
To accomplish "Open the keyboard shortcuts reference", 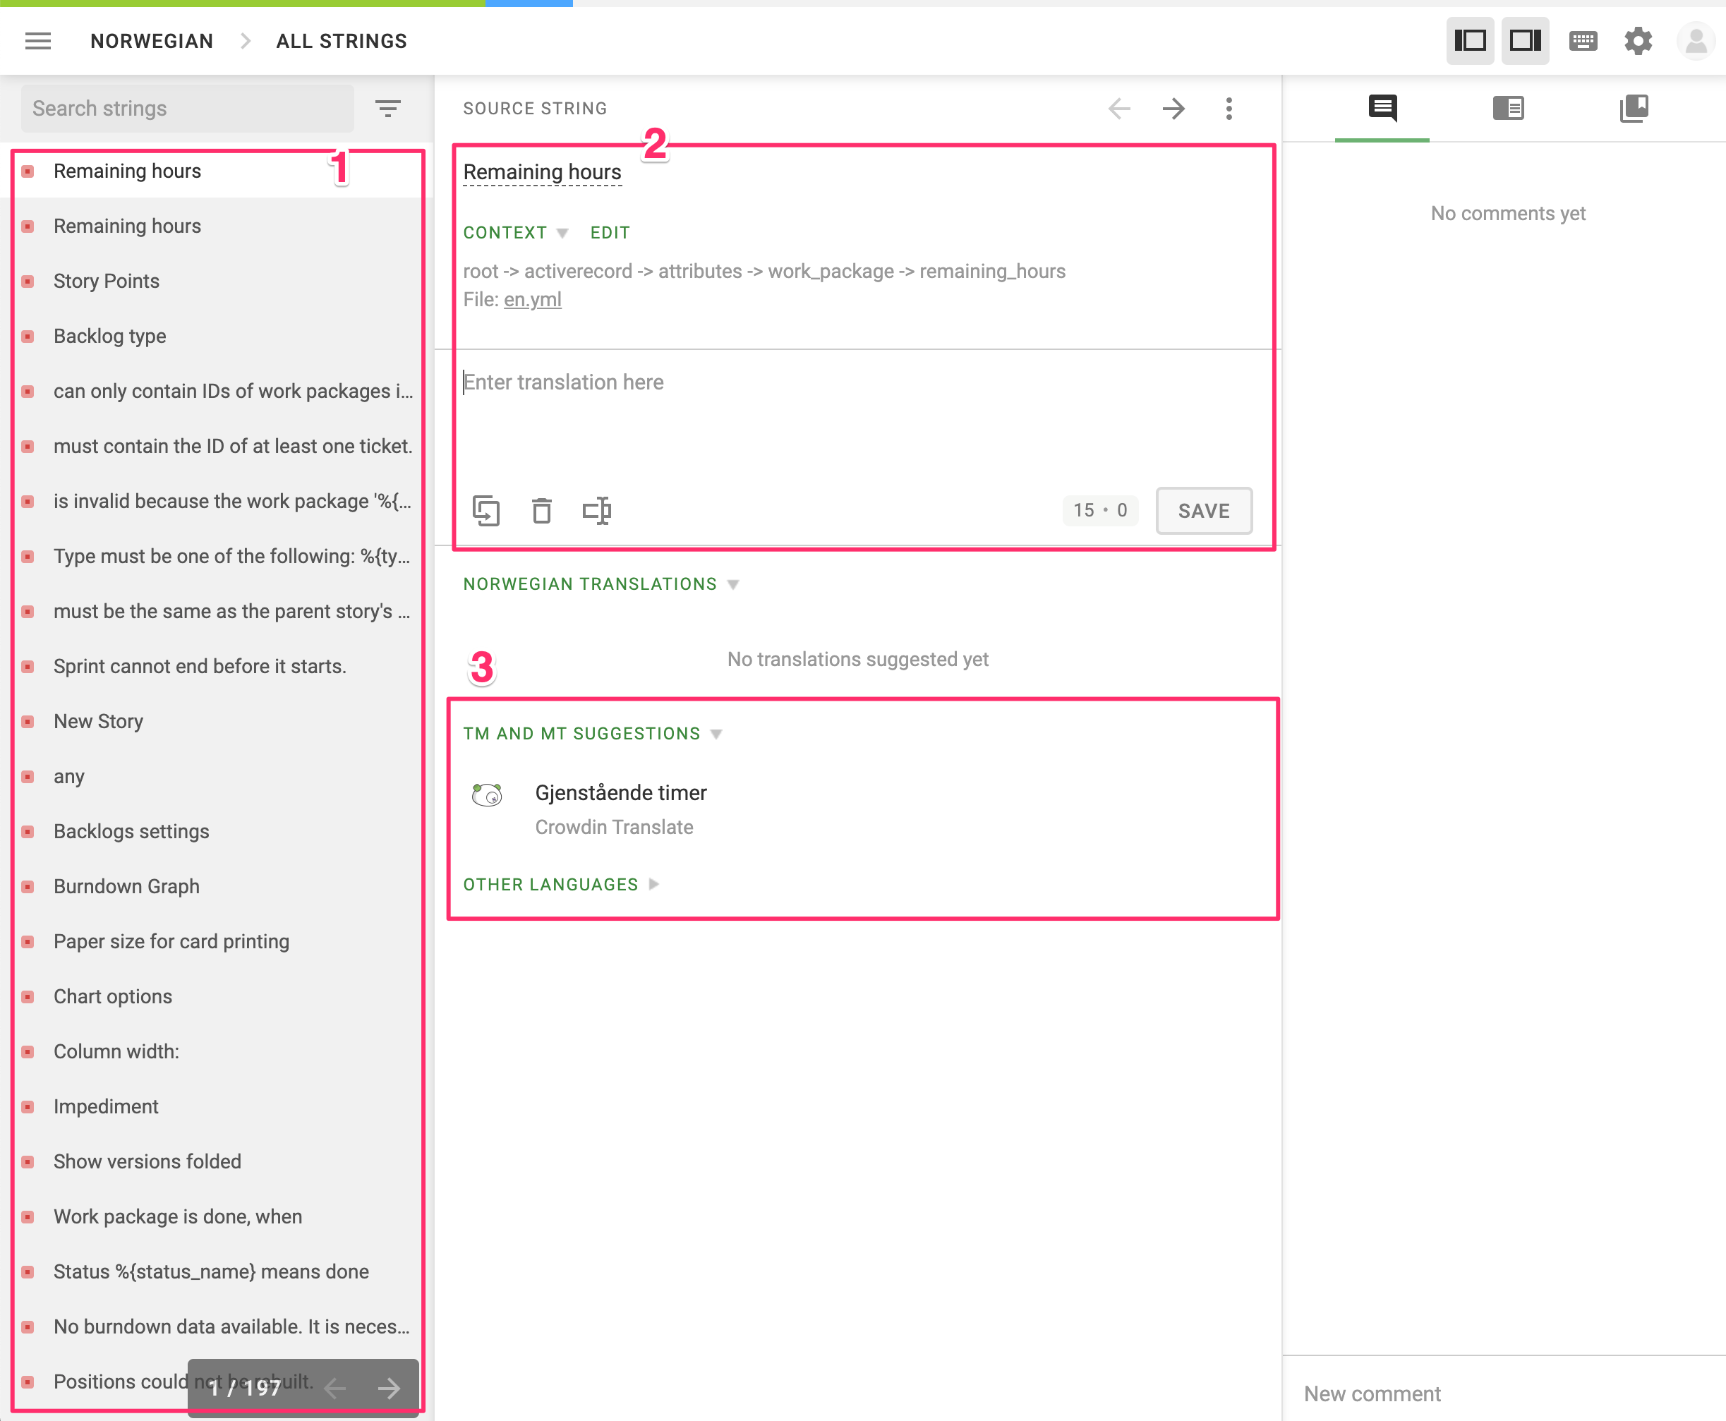I will (x=1583, y=40).
